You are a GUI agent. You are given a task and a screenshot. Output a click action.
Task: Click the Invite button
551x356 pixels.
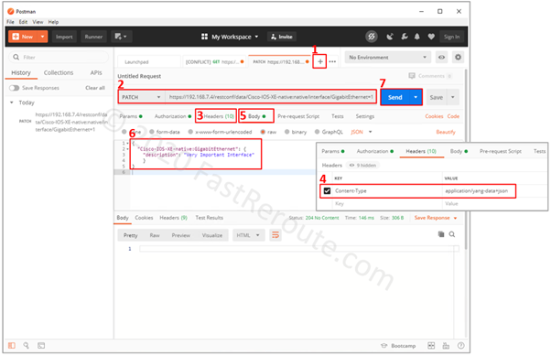[282, 37]
